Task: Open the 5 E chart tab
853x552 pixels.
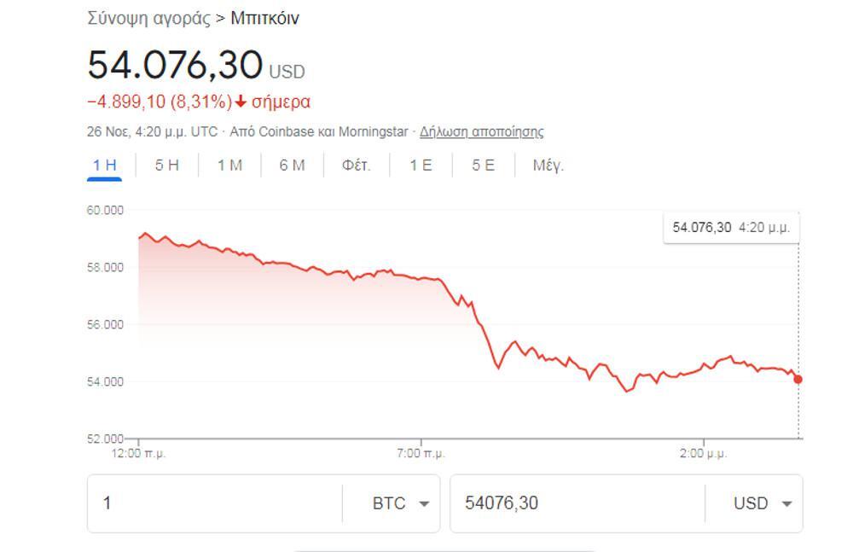Action: point(483,166)
